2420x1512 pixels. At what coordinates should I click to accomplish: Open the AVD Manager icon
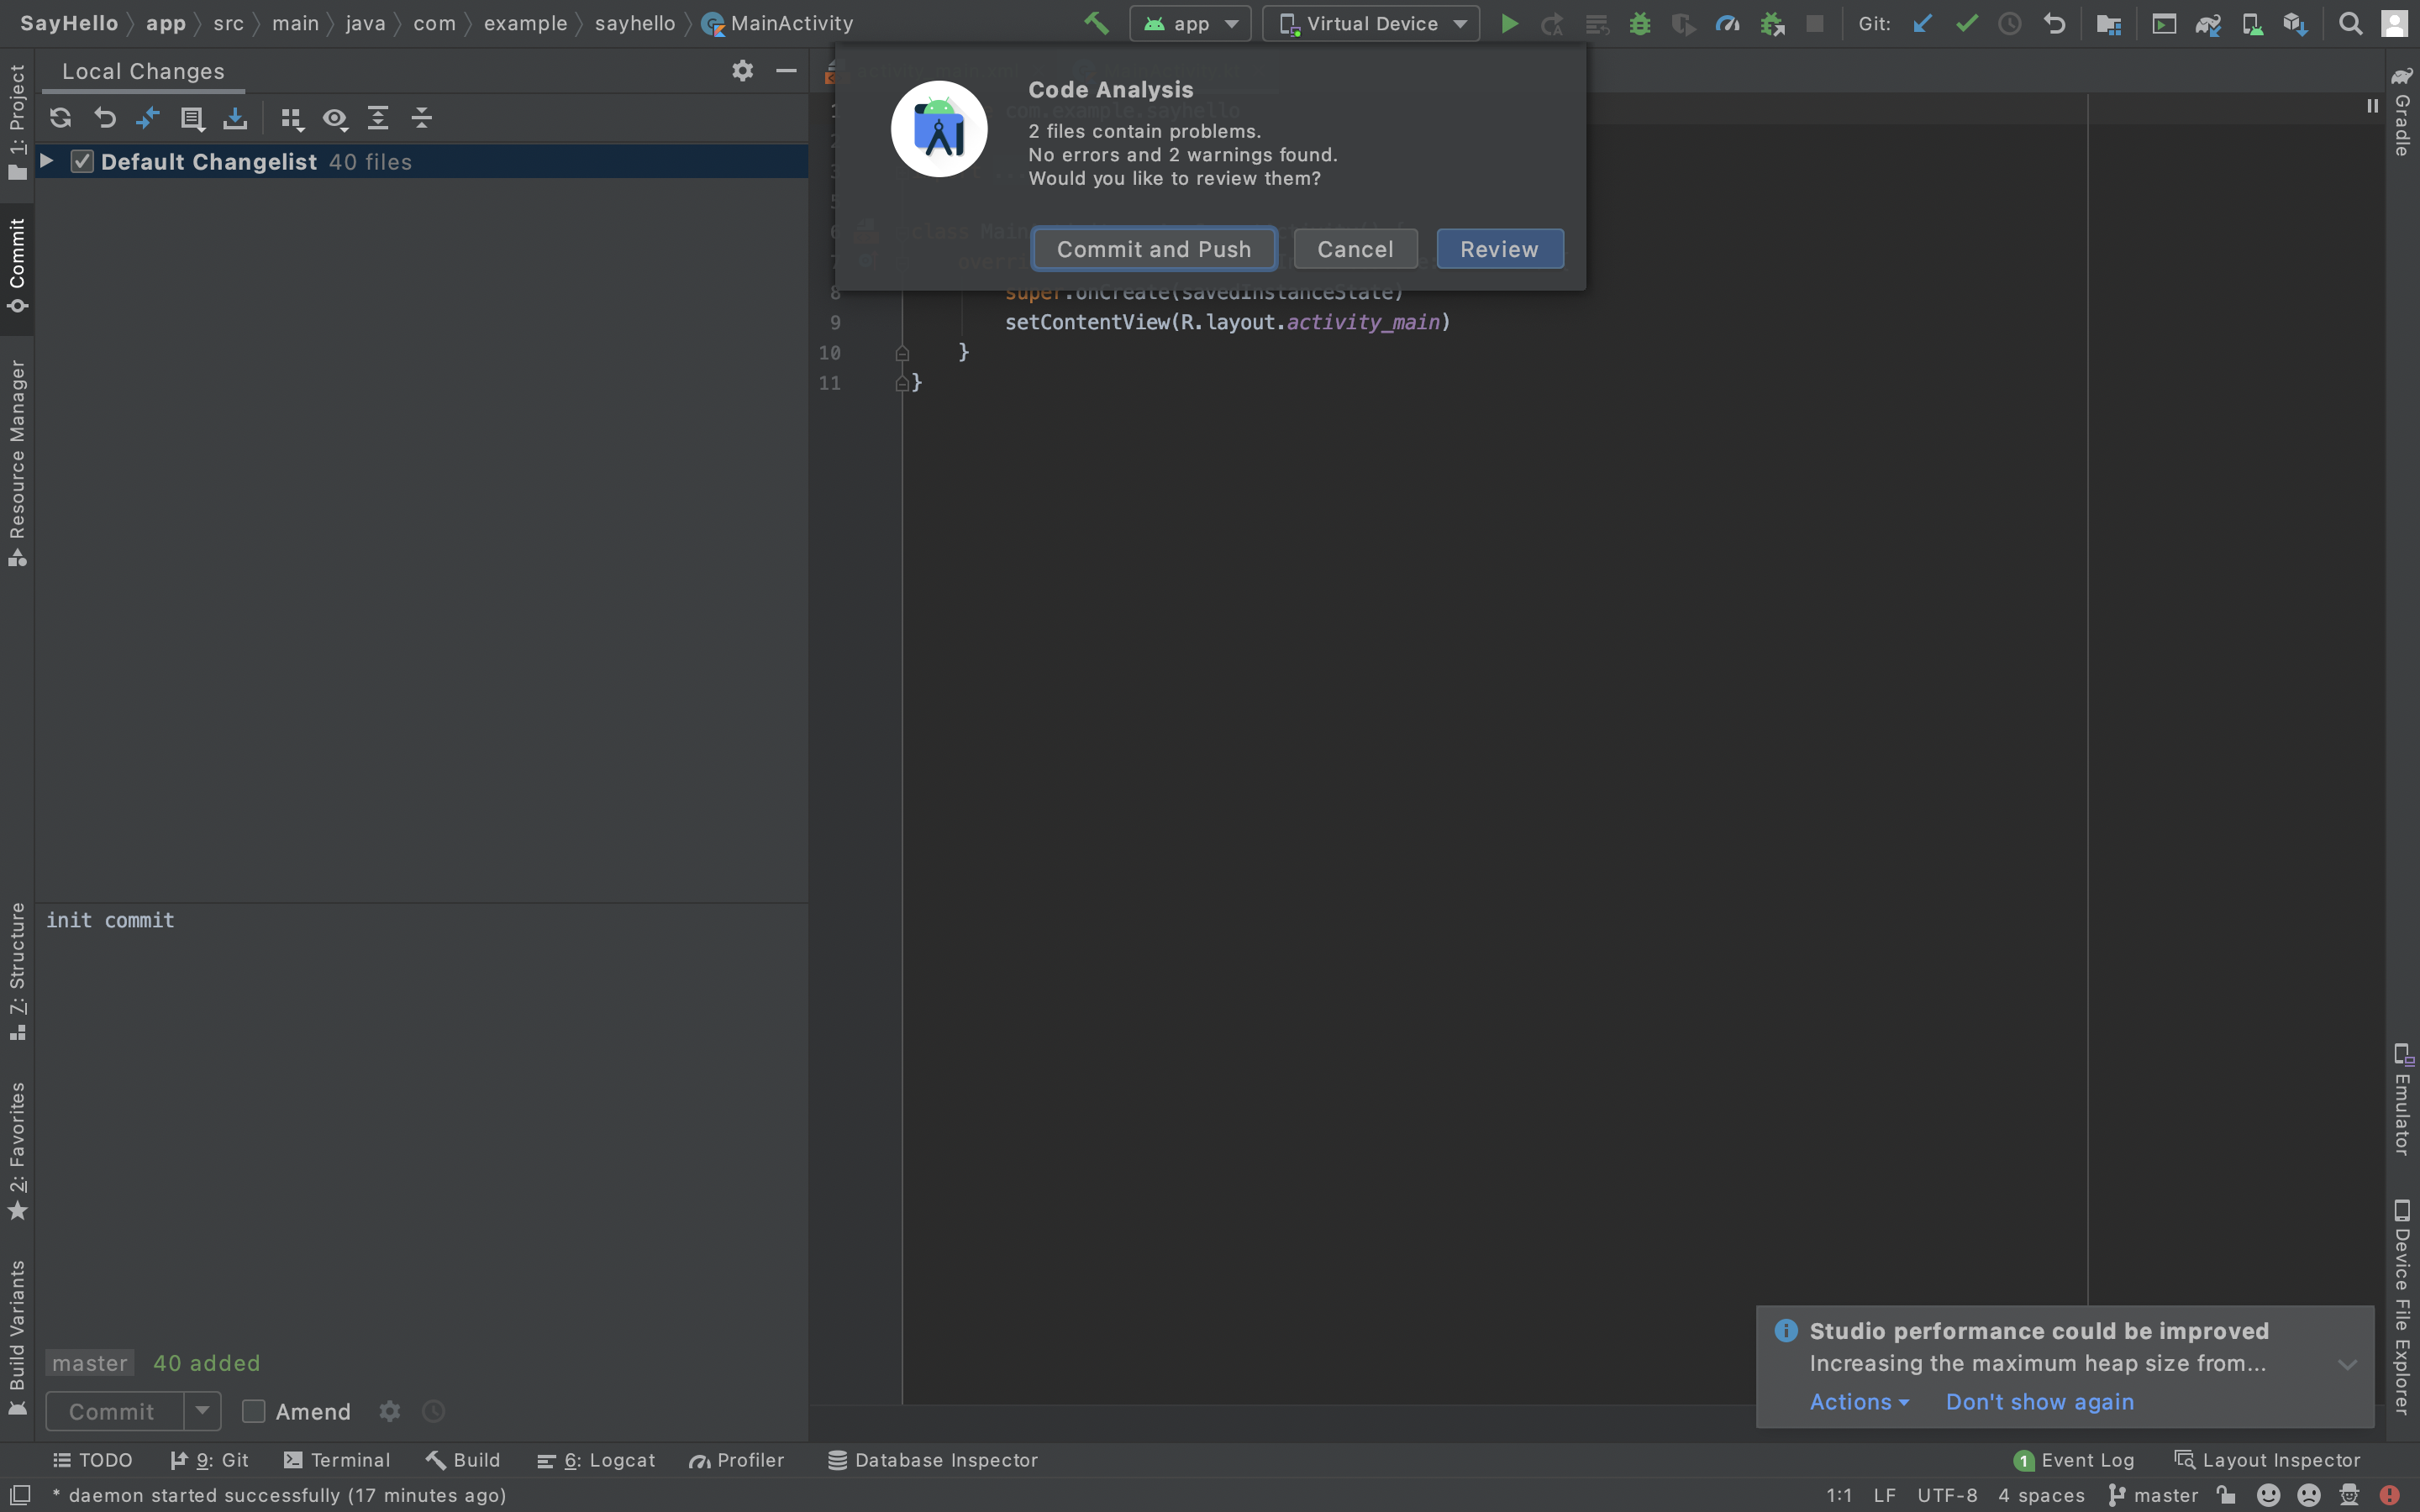2252,23
